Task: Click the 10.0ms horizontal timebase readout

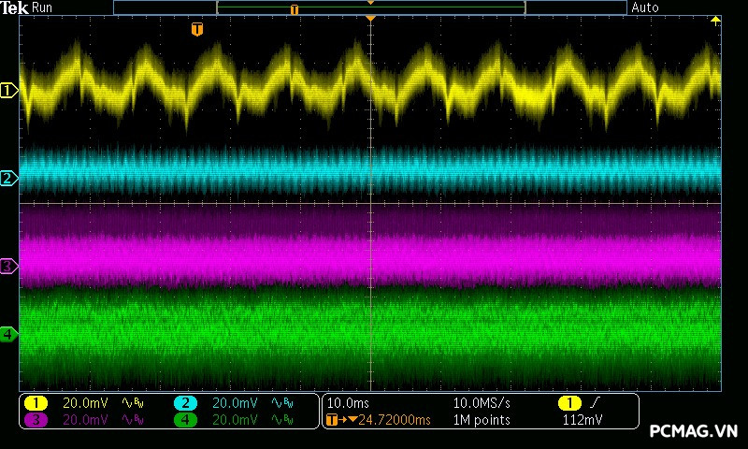Action: point(346,403)
